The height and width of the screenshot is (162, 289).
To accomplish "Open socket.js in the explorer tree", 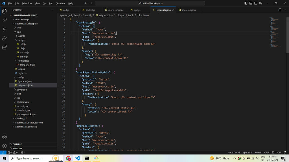I will (x=24, y=52).
